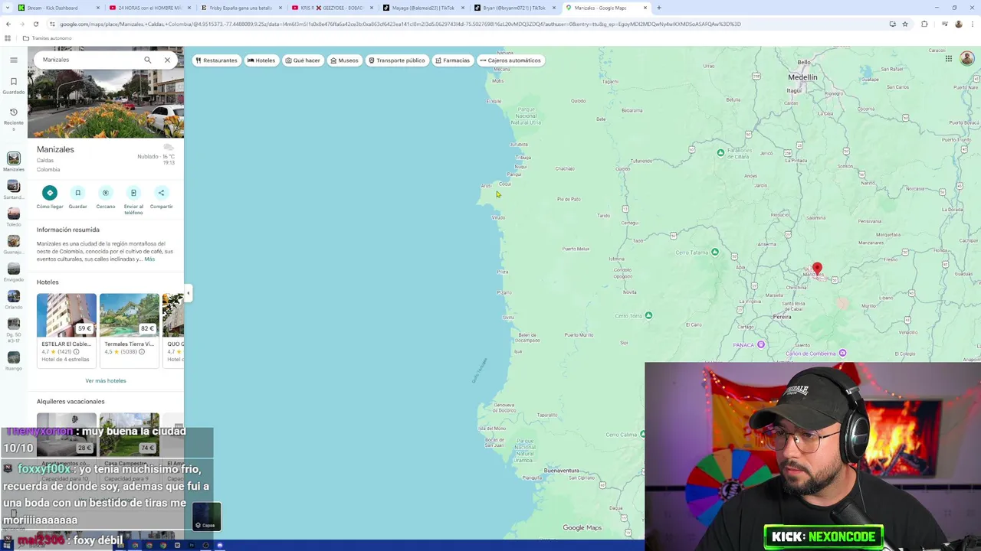Click the Cerro Torra park marker
Image resolution: width=981 pixels, height=551 pixels.
[x=648, y=315]
